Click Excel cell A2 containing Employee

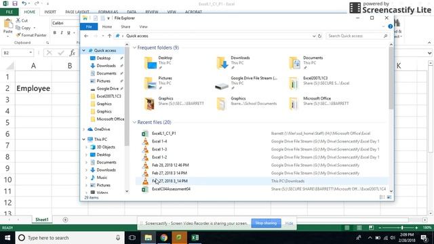(33, 89)
